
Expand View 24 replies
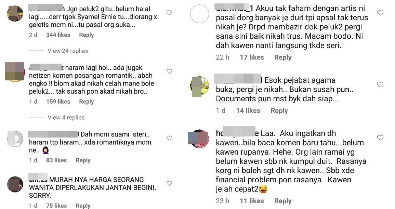68,51
